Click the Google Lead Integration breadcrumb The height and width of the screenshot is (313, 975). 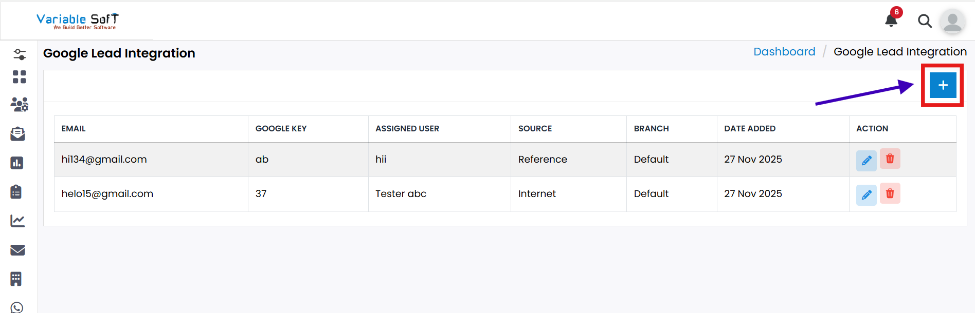[900, 52]
